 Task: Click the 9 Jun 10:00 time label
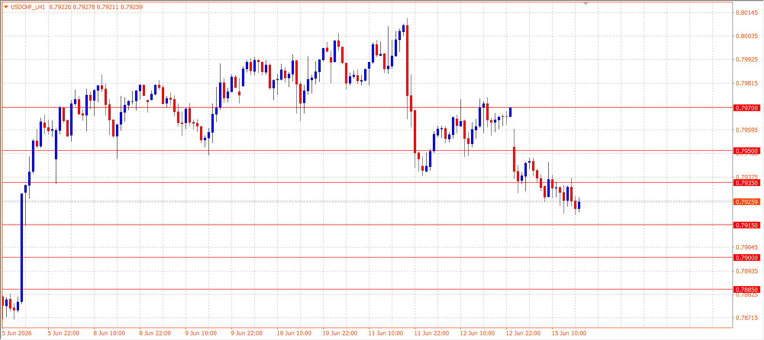(201, 333)
